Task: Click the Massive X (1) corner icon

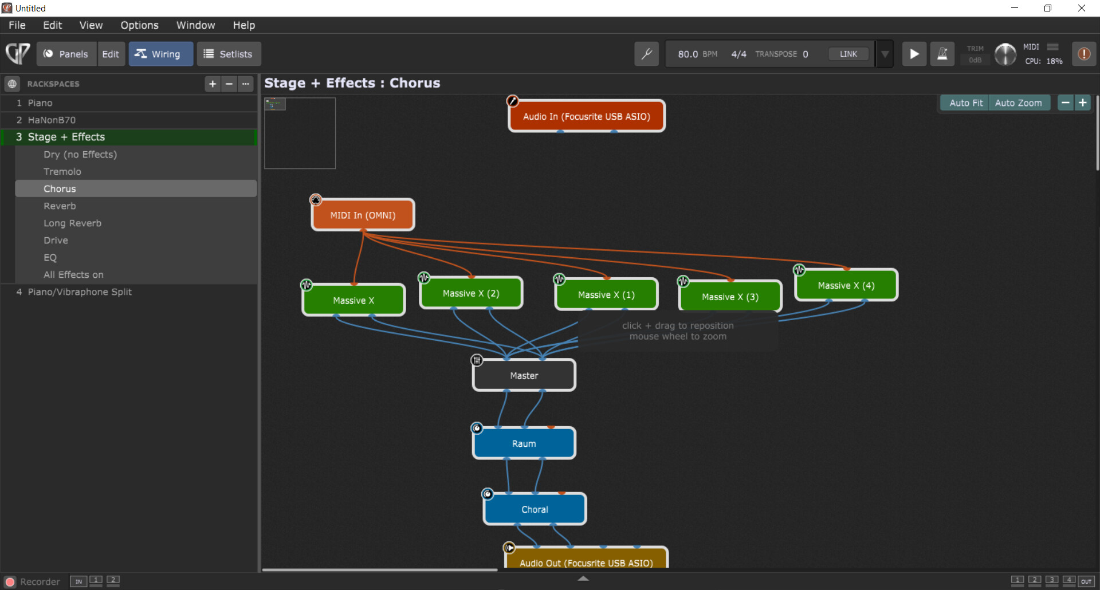Action: 559,279
